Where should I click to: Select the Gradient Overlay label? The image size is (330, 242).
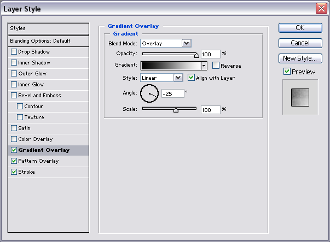tap(44, 150)
